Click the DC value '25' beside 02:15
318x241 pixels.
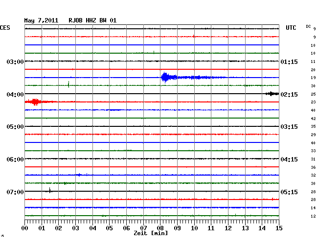313,94
